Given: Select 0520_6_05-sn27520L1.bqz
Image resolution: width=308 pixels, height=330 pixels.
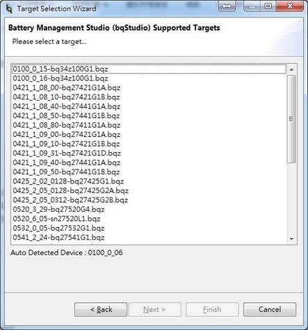Looking at the screenshot, I should pyautogui.click(x=149, y=219).
